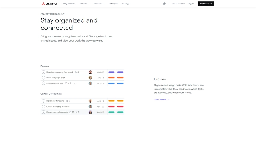This screenshot has height=144, width=256.
Task: Follow the Get Started link under List view
Action: tap(162, 100)
